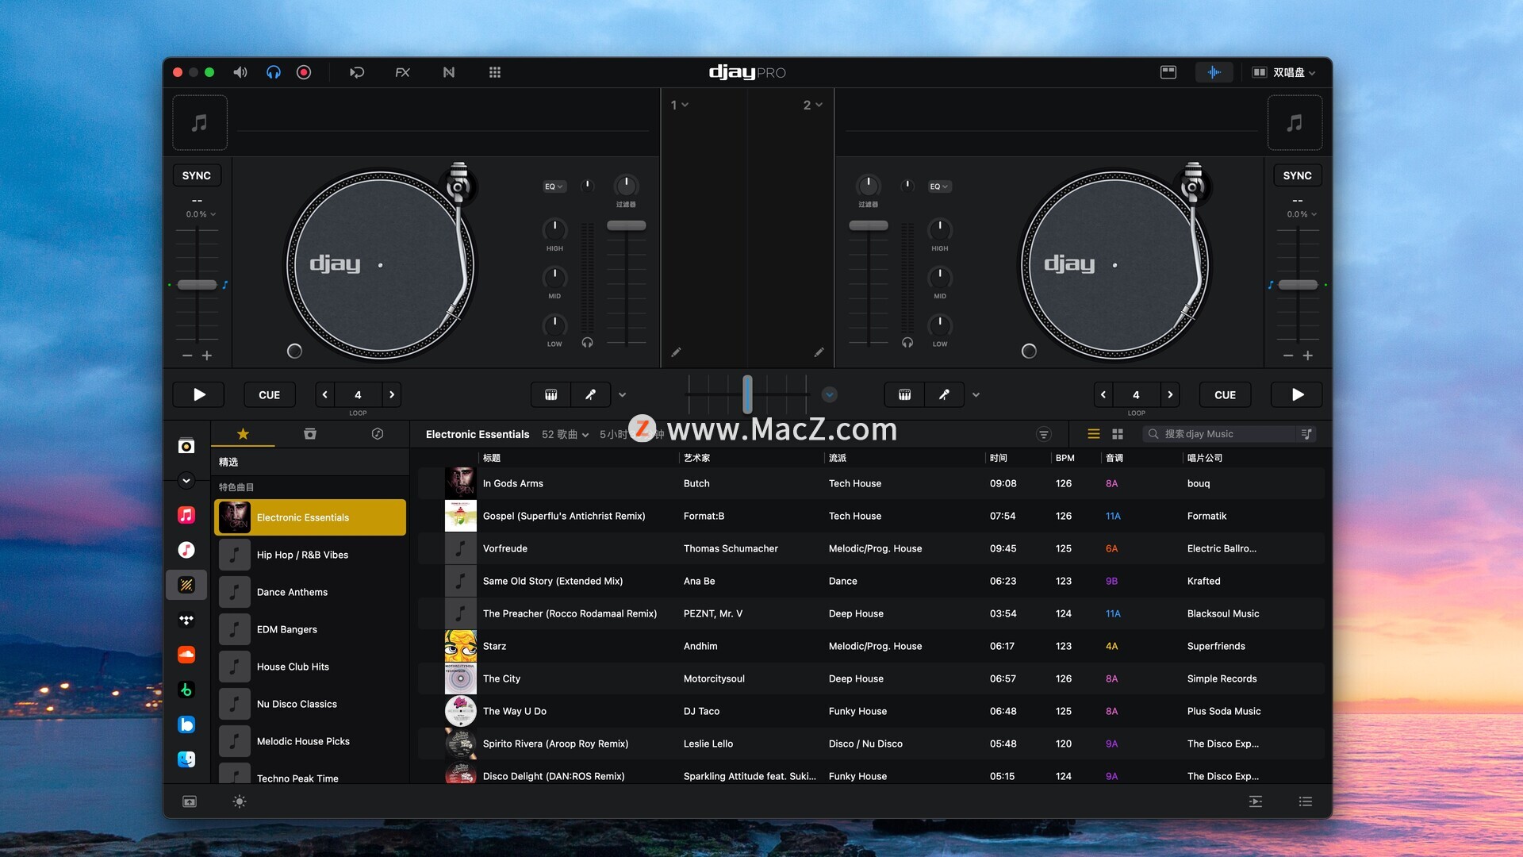This screenshot has height=857, width=1523.
Task: Click the left pencil edit icon in mixer
Action: point(676,352)
